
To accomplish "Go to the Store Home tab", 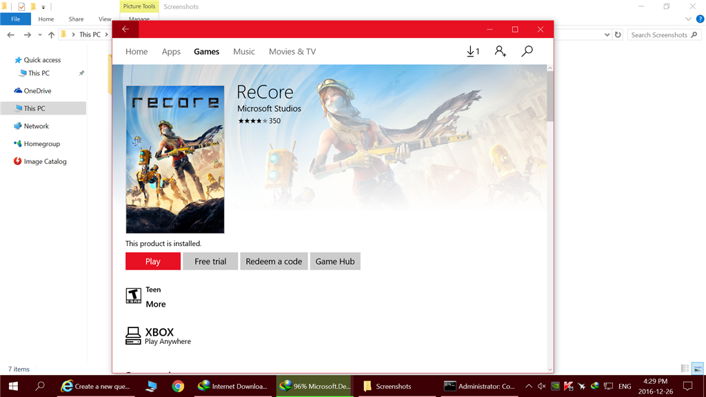I will [137, 51].
